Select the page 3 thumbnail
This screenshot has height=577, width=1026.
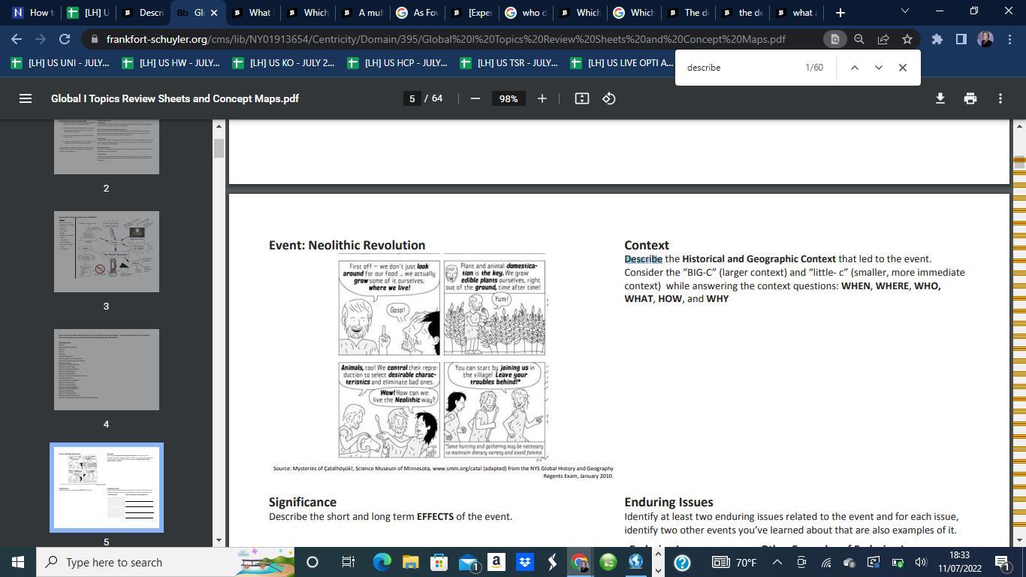click(107, 252)
